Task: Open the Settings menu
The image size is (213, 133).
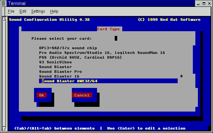Action: [38, 11]
